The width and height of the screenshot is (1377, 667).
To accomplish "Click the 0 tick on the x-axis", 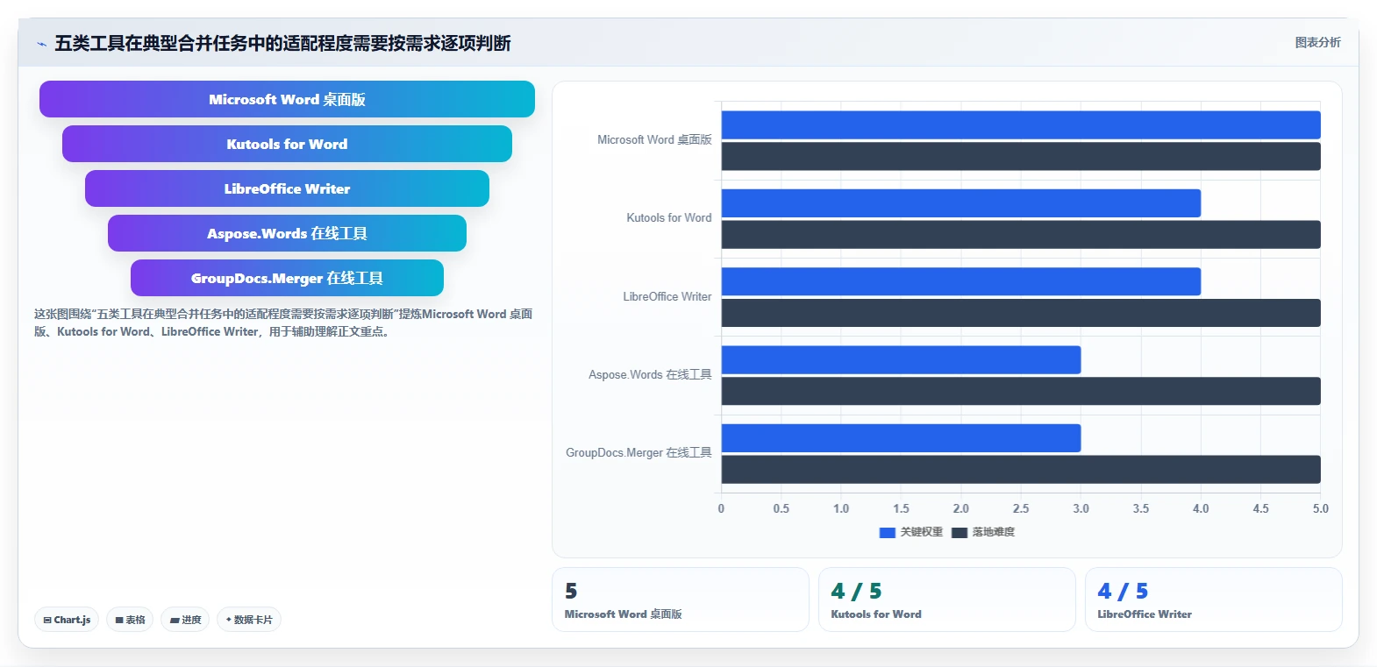I will point(721,508).
